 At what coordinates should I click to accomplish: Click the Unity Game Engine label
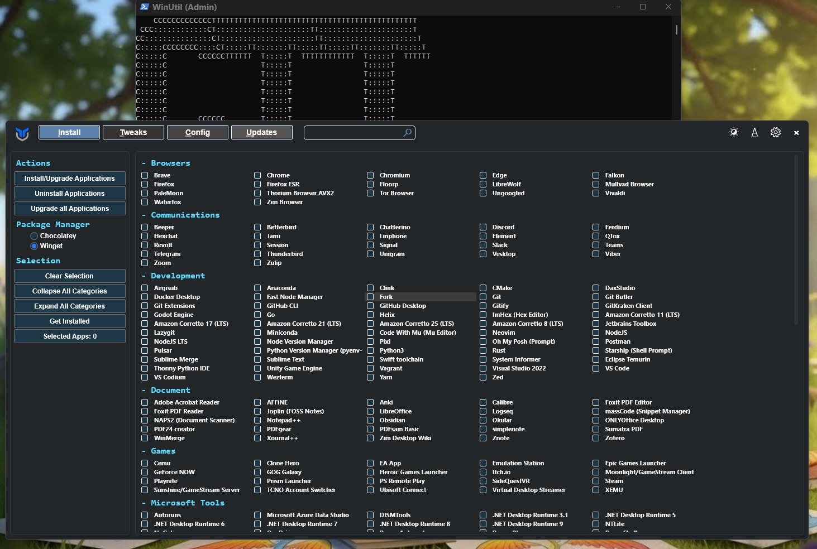(x=294, y=368)
